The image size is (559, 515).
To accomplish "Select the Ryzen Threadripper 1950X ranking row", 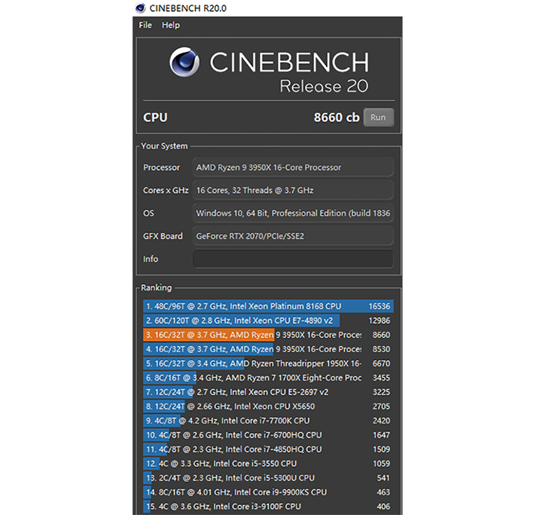I will 268,363.
